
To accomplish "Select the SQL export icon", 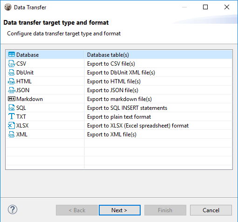I will pyautogui.click(x=12, y=108).
